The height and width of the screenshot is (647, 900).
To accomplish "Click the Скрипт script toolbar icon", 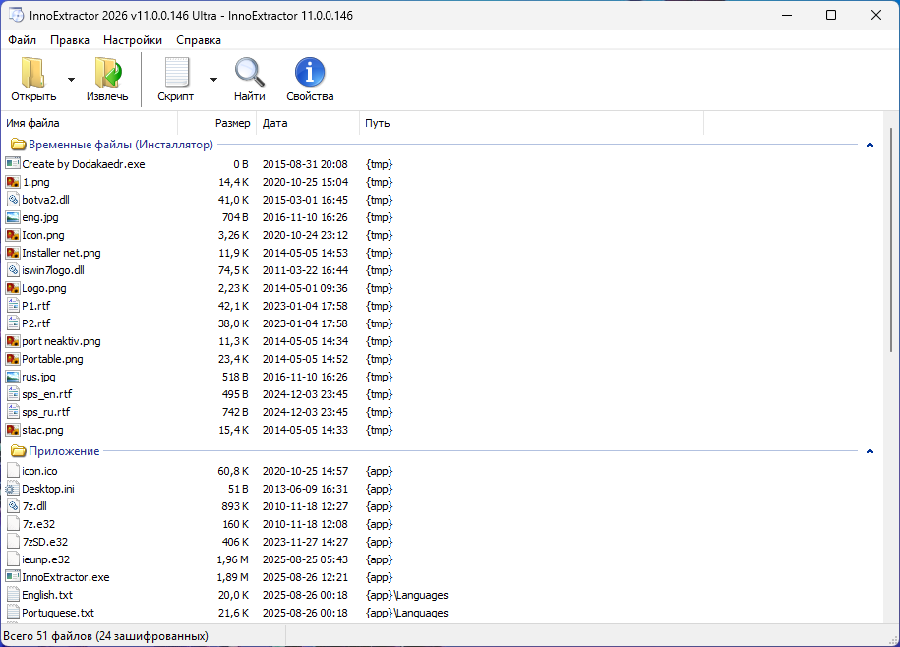I will (176, 73).
